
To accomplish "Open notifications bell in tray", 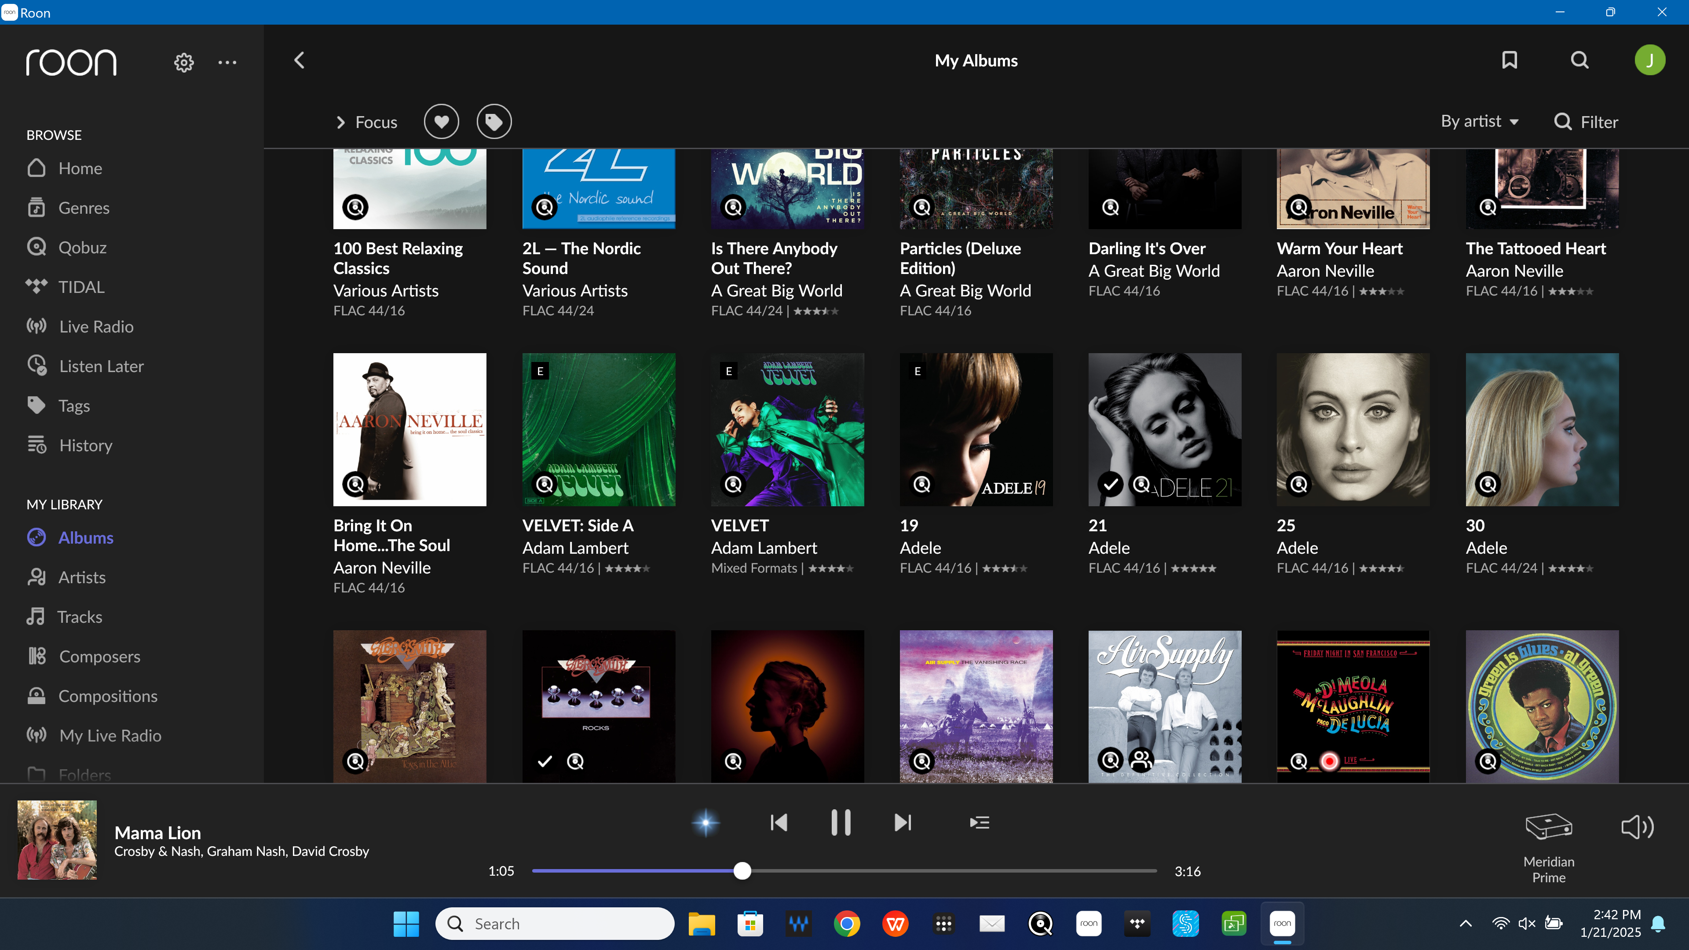I will point(1658,924).
